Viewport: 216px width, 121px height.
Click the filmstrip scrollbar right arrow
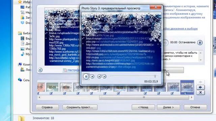pyautogui.click(x=192, y=97)
